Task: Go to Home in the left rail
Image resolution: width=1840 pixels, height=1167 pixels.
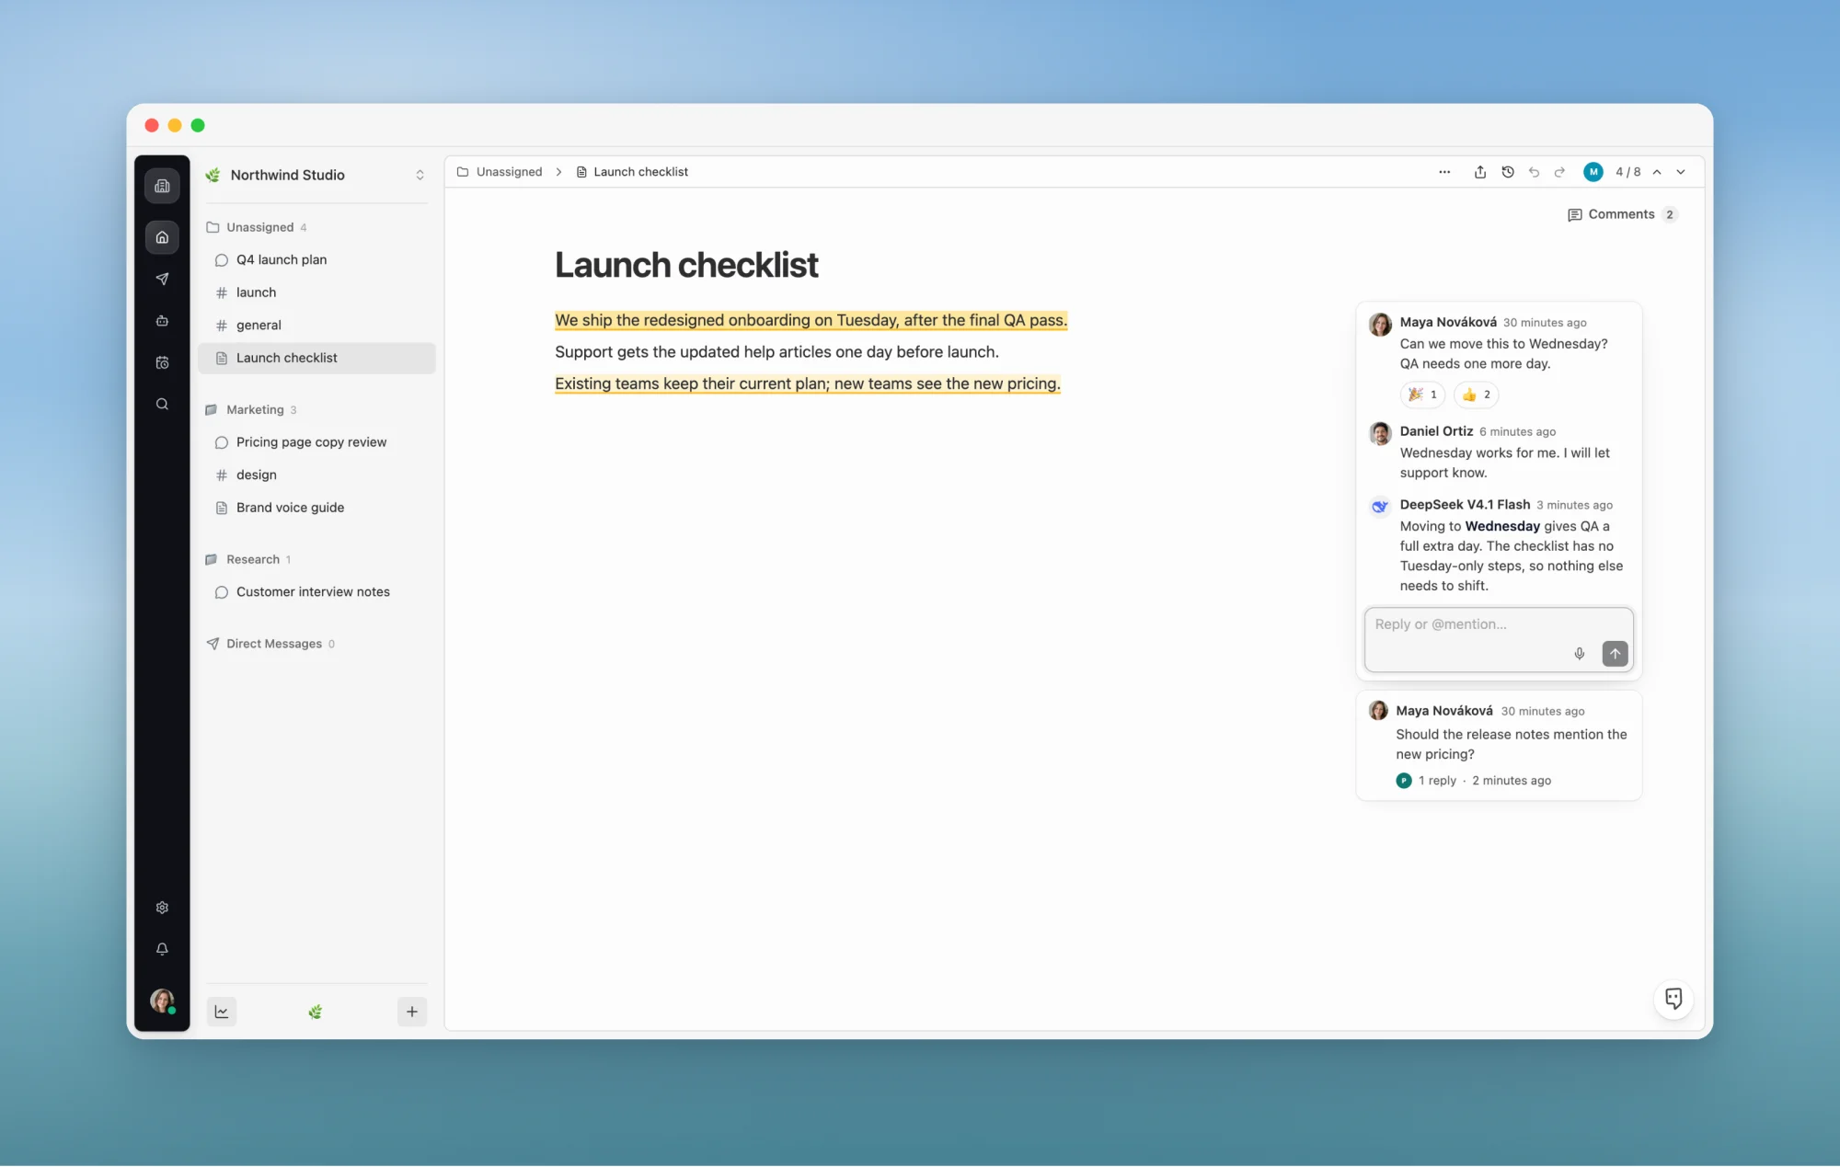Action: (x=162, y=237)
